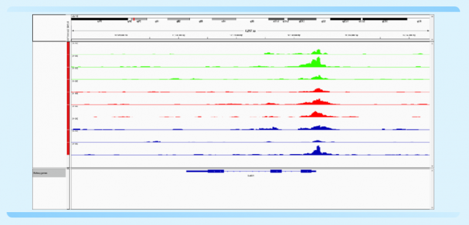Click the sharp peak in bottom blue track

318,151
